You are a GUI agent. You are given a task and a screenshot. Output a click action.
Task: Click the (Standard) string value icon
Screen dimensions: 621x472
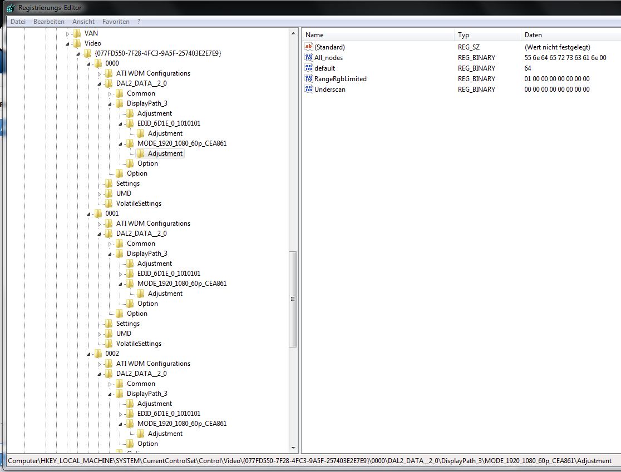click(308, 47)
